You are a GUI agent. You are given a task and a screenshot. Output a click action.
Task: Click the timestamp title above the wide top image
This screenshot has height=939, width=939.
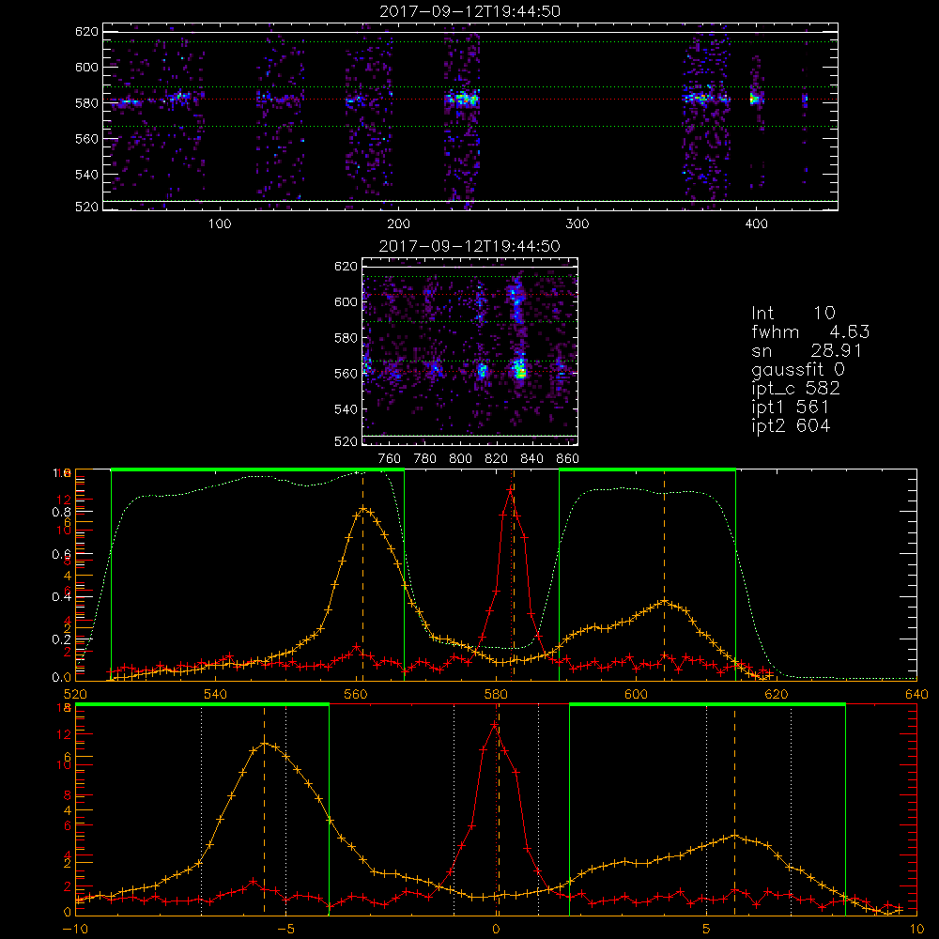(469, 11)
